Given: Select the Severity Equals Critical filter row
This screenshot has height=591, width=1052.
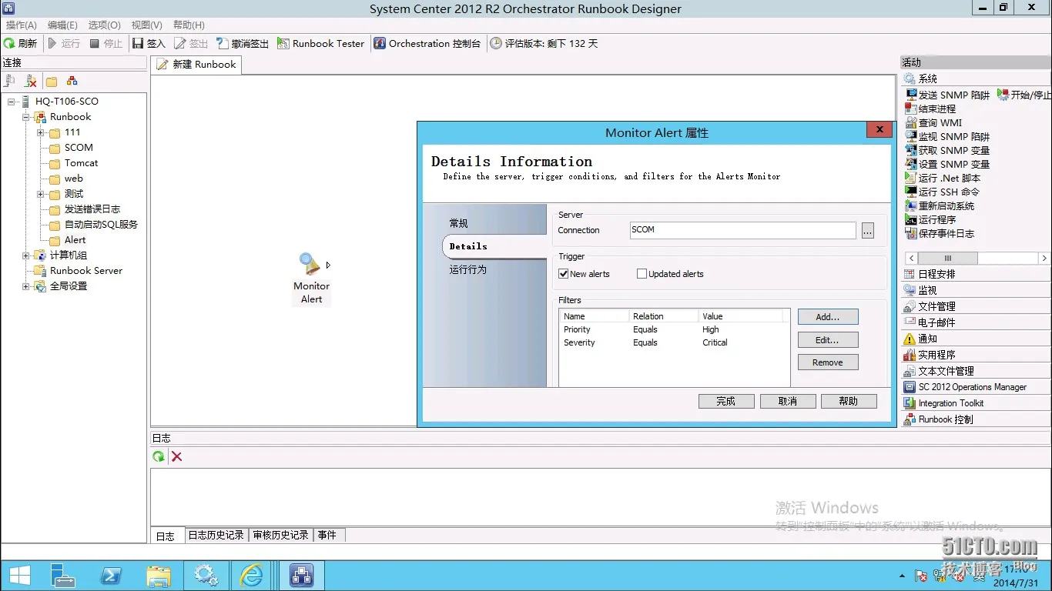Looking at the screenshot, I should (671, 342).
